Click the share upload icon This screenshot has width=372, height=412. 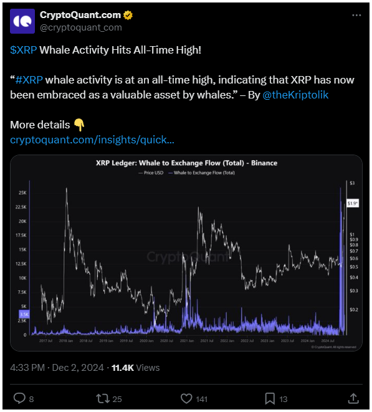click(x=353, y=398)
